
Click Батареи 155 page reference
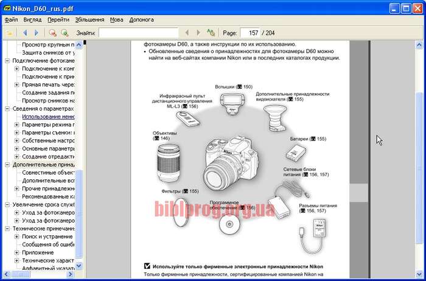coord(308,139)
